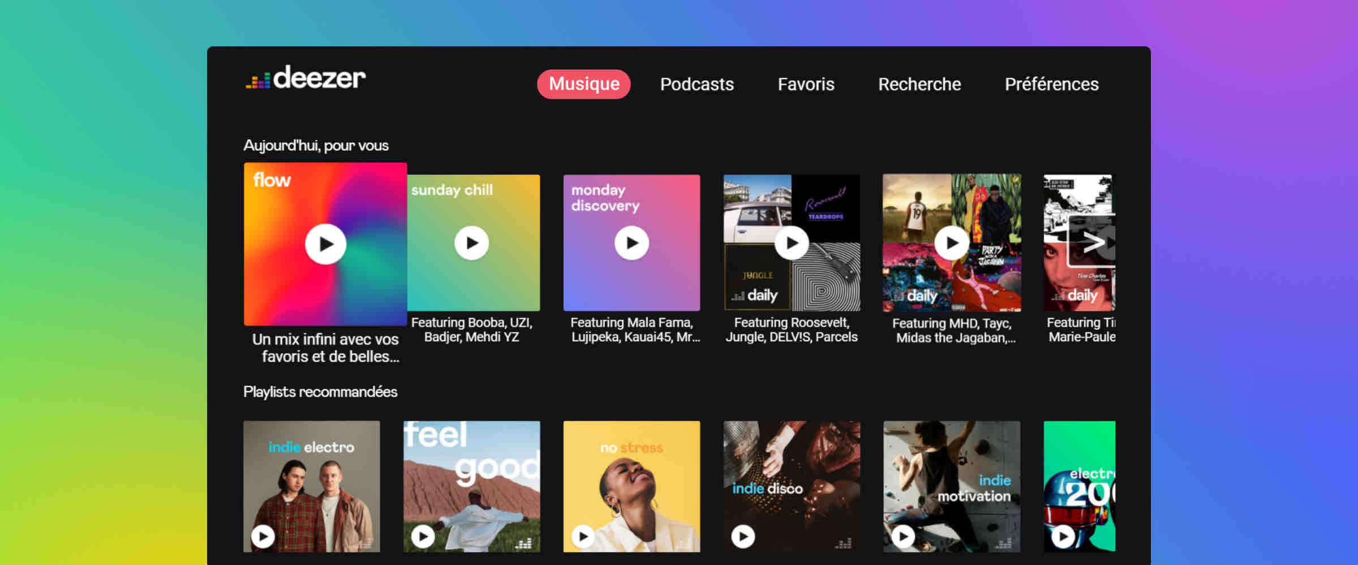
Task: Click 'Featuring Mala Fama, Lujipeka' caption
Action: pos(635,330)
